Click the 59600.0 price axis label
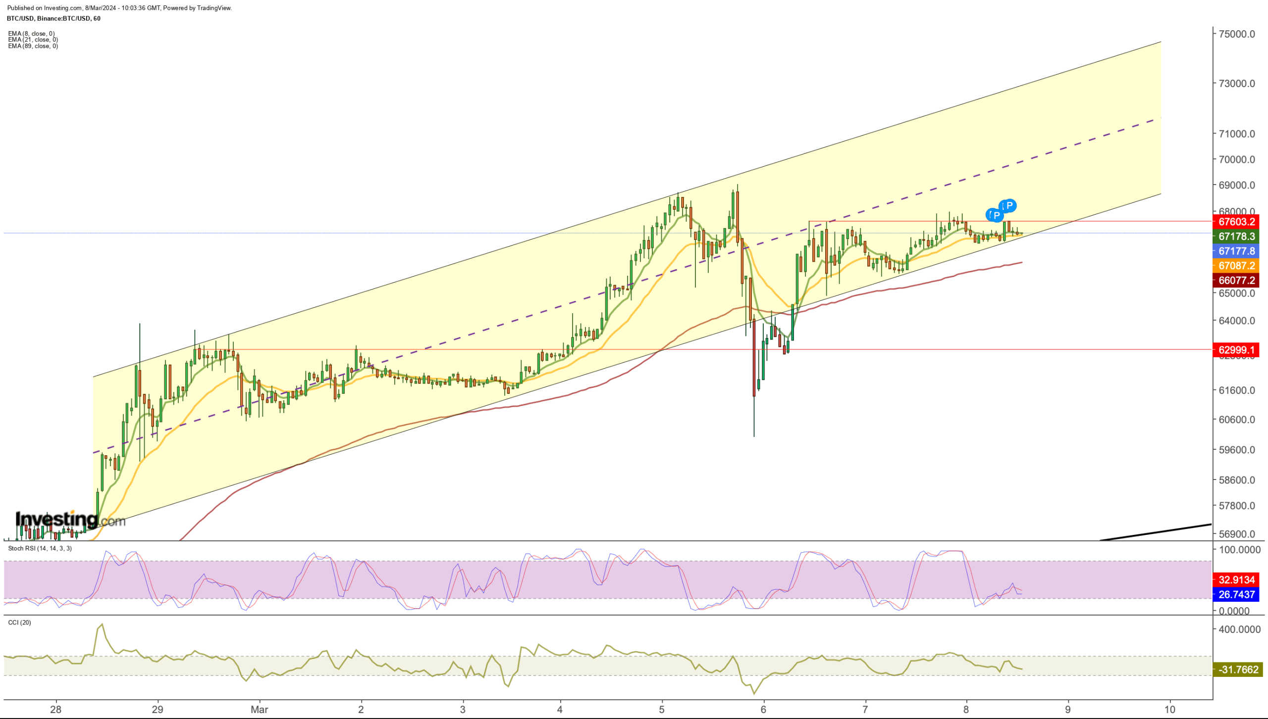The image size is (1268, 719). pyautogui.click(x=1237, y=450)
